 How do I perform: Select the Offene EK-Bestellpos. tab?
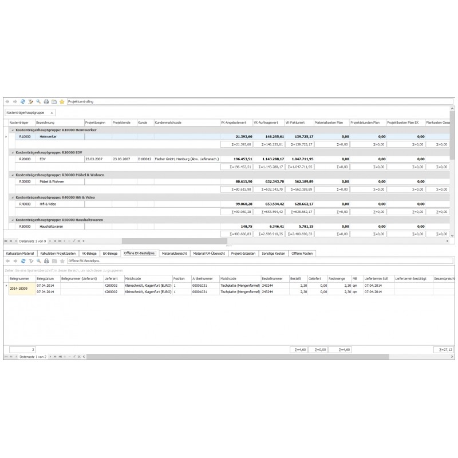(x=140, y=253)
